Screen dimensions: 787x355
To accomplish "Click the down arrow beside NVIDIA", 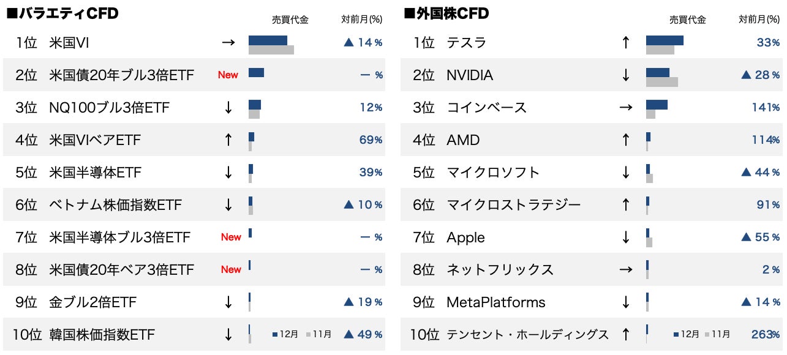I will (x=625, y=75).
